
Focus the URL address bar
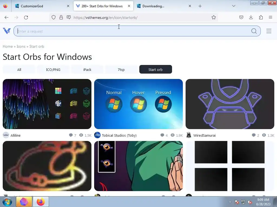pos(134,18)
